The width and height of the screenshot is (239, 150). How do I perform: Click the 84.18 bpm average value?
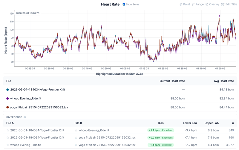tap(226, 90)
